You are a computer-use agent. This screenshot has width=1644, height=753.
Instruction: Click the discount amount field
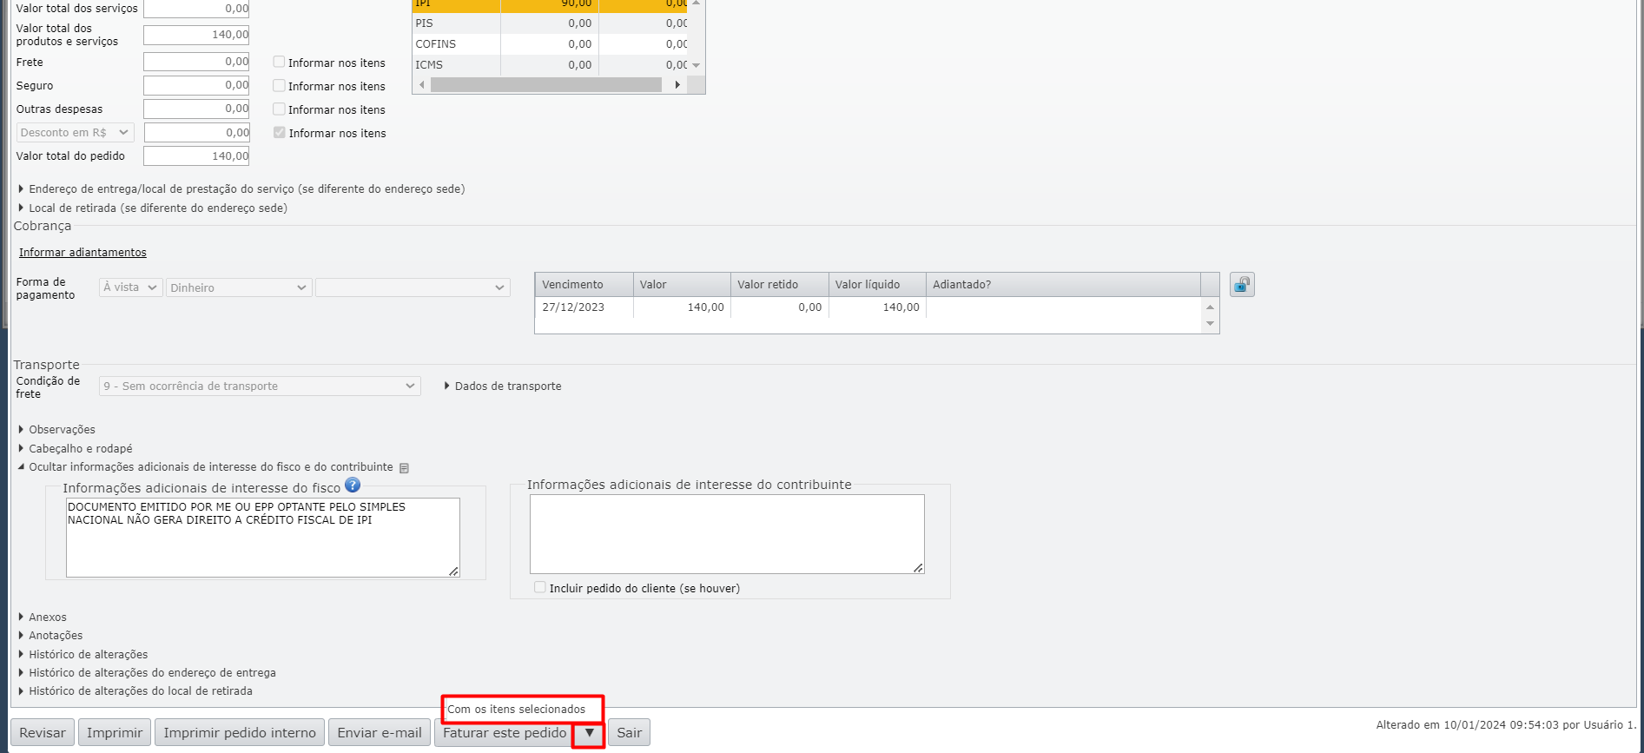pos(197,133)
